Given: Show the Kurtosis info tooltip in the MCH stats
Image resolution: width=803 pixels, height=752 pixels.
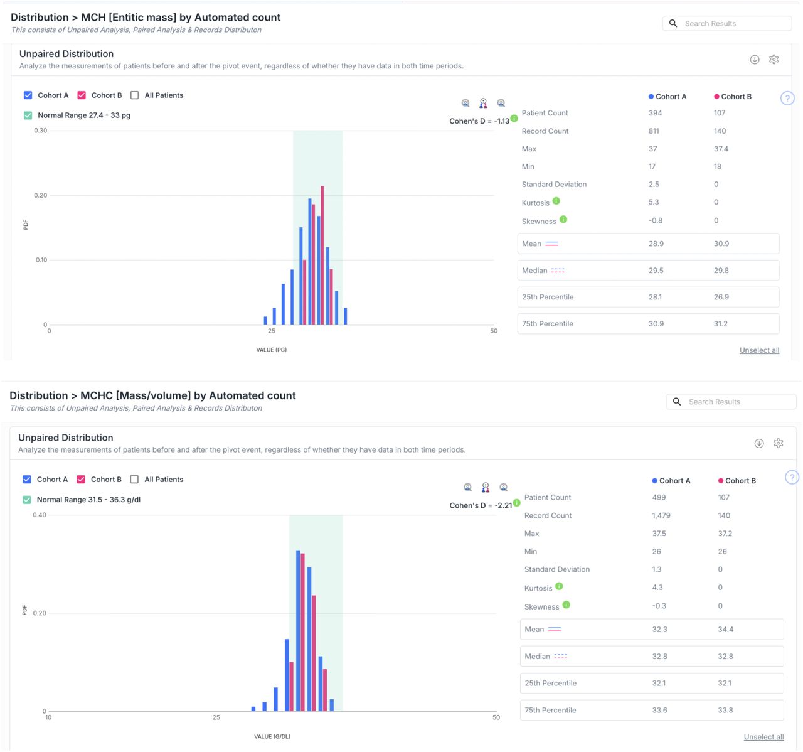Looking at the screenshot, I should [x=556, y=201].
